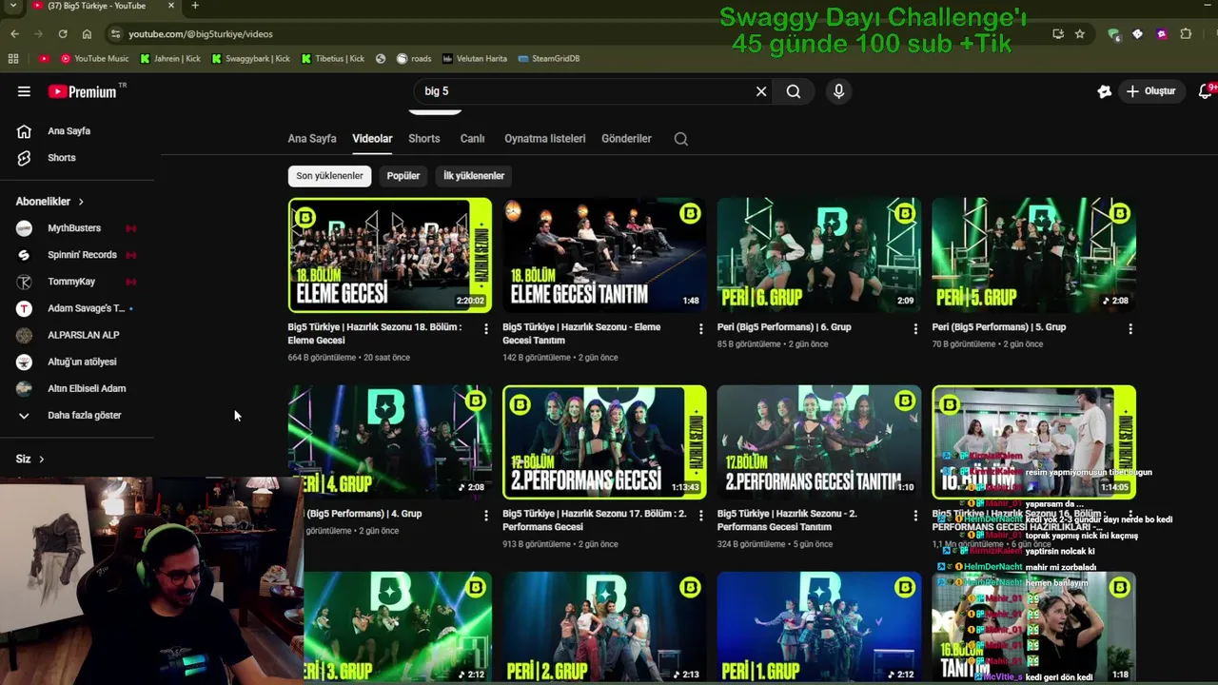Play the Peri 2. Grup thumbnail

point(604,627)
